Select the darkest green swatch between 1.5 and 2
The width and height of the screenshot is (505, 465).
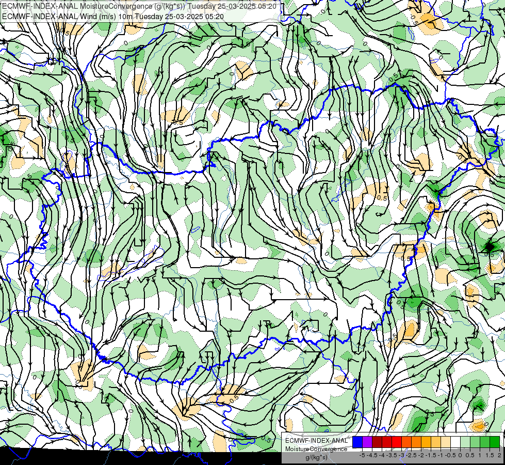(x=495, y=442)
